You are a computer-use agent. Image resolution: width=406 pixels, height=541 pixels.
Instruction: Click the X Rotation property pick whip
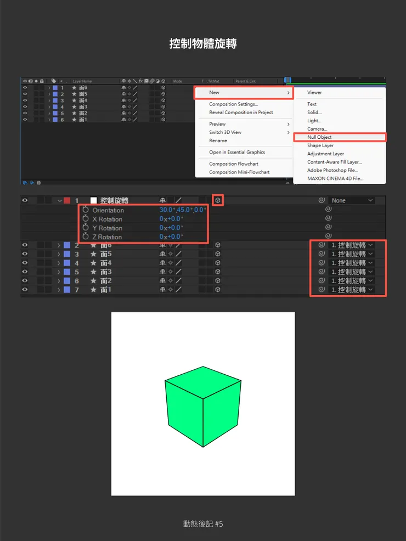point(329,218)
